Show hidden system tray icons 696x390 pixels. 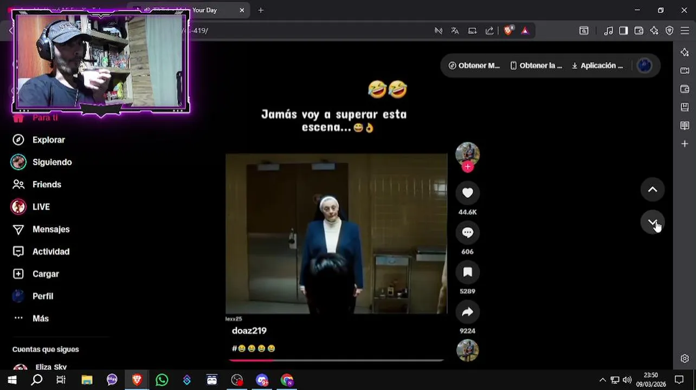[602, 380]
